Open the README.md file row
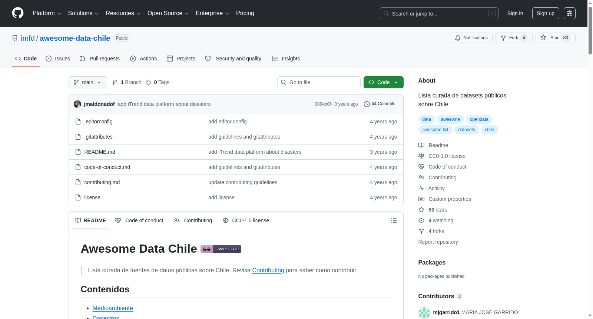593x319 pixels. (x=236, y=152)
